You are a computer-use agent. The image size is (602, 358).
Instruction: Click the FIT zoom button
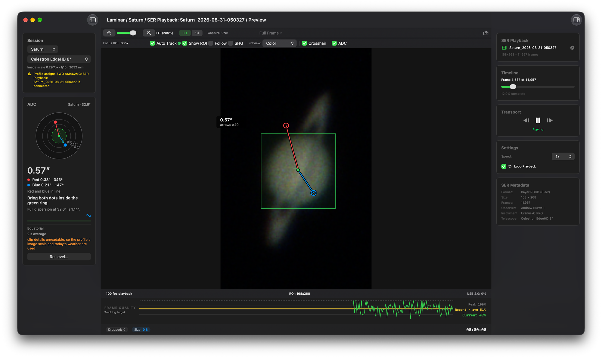click(x=185, y=33)
